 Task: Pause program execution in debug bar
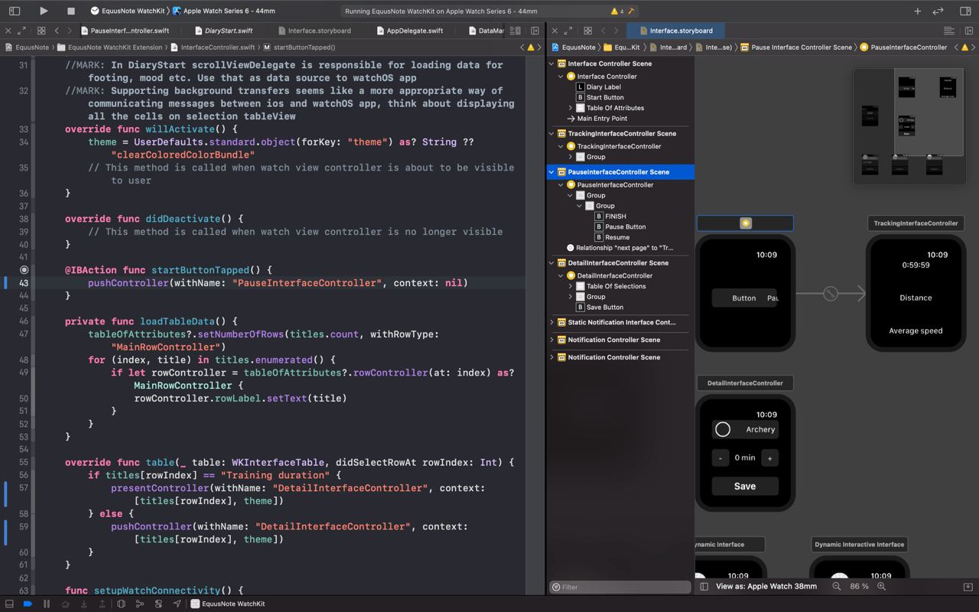pos(47,604)
